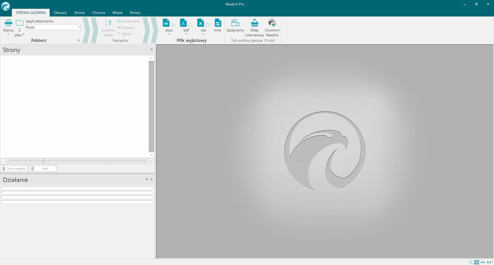Image resolution: width=494 pixels, height=265 pixels.
Task: Switch to Chmura tab
Action: click(99, 13)
